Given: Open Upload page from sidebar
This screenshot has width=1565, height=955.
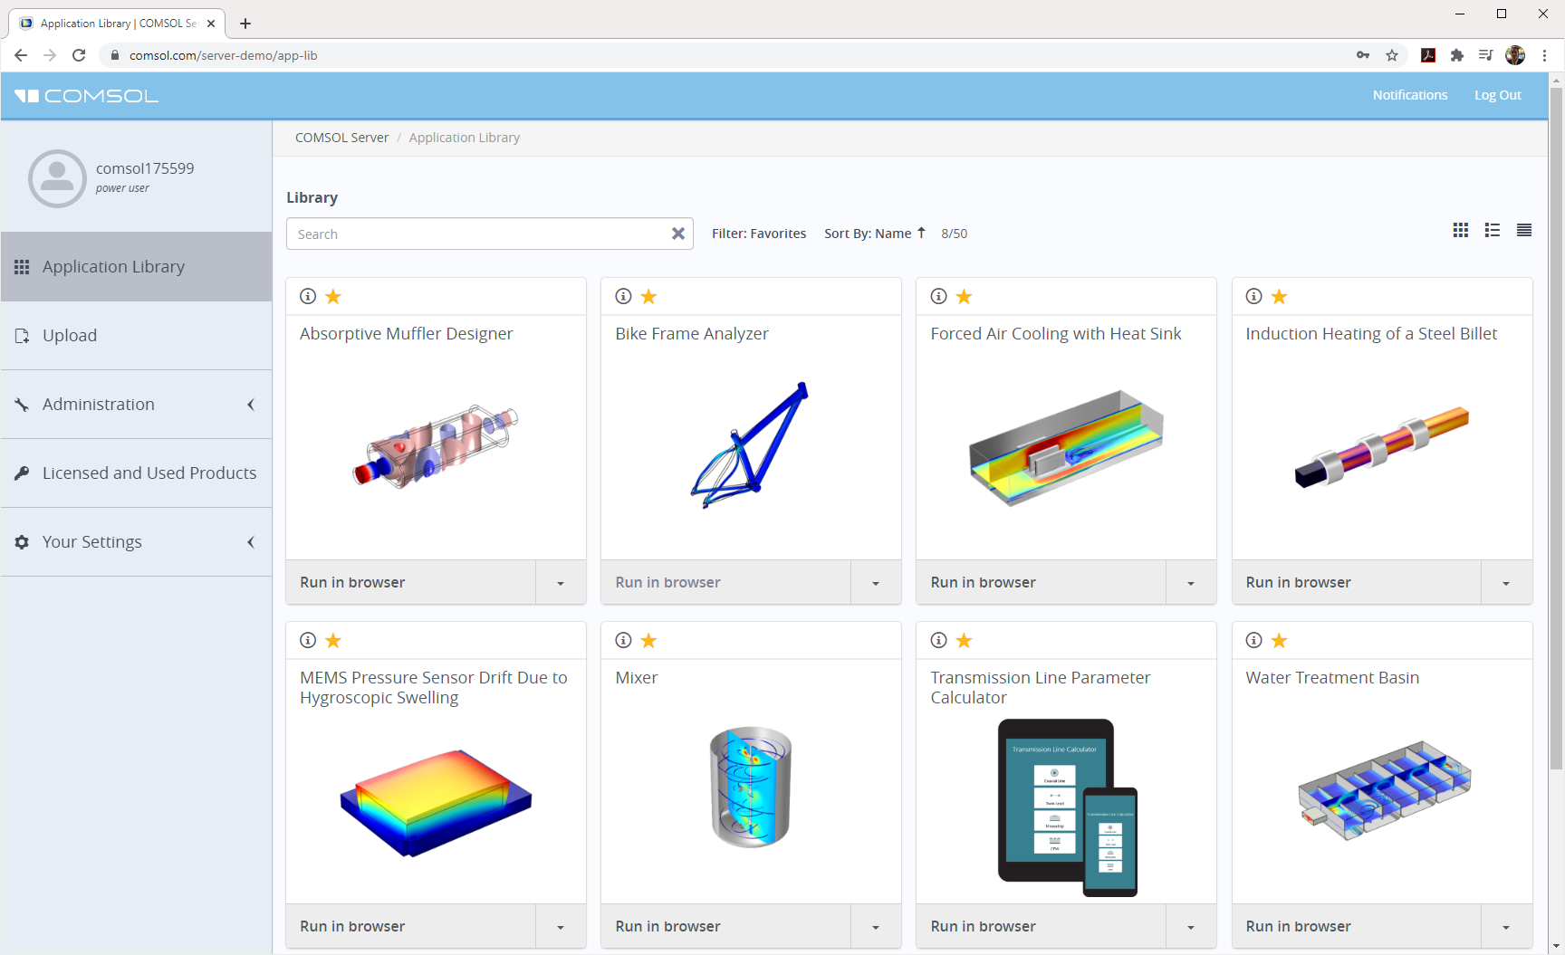Looking at the screenshot, I should [136, 335].
